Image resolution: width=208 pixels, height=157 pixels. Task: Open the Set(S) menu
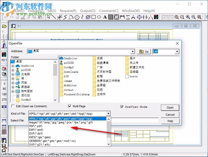pyautogui.click(x=52, y=11)
